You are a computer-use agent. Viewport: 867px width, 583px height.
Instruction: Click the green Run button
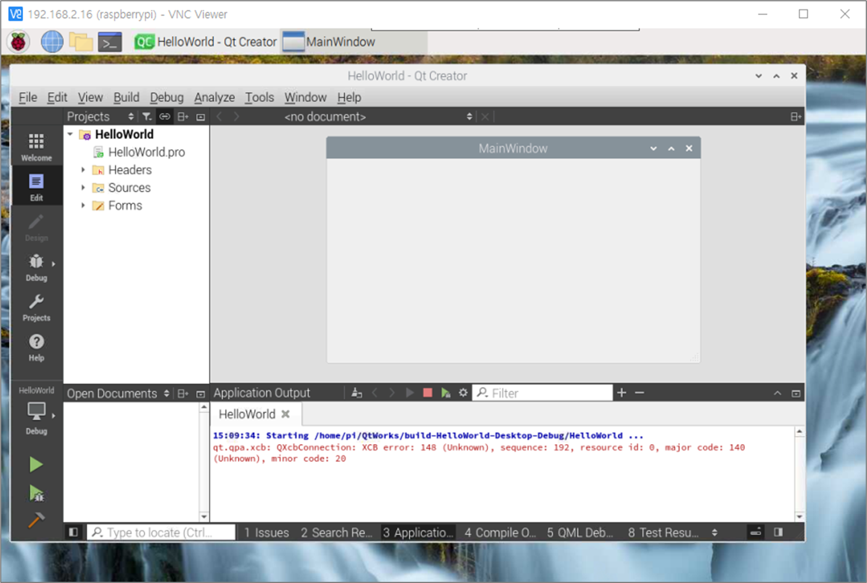point(36,464)
